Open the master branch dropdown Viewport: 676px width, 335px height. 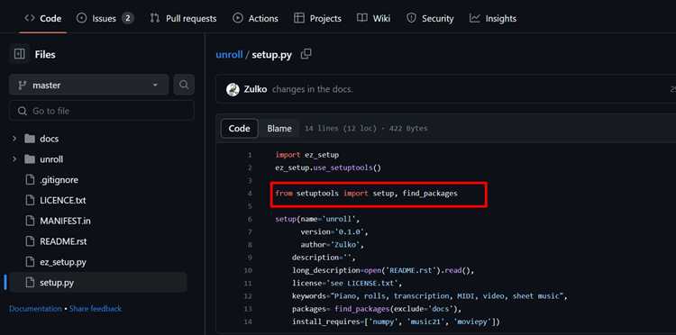pos(89,85)
